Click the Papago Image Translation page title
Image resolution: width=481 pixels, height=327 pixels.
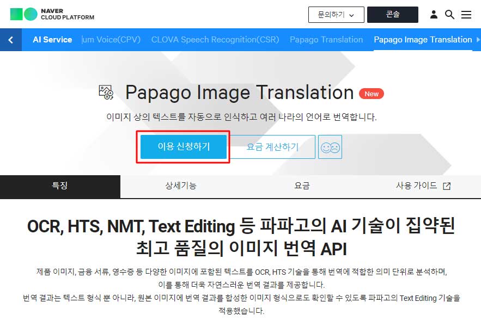click(x=240, y=92)
